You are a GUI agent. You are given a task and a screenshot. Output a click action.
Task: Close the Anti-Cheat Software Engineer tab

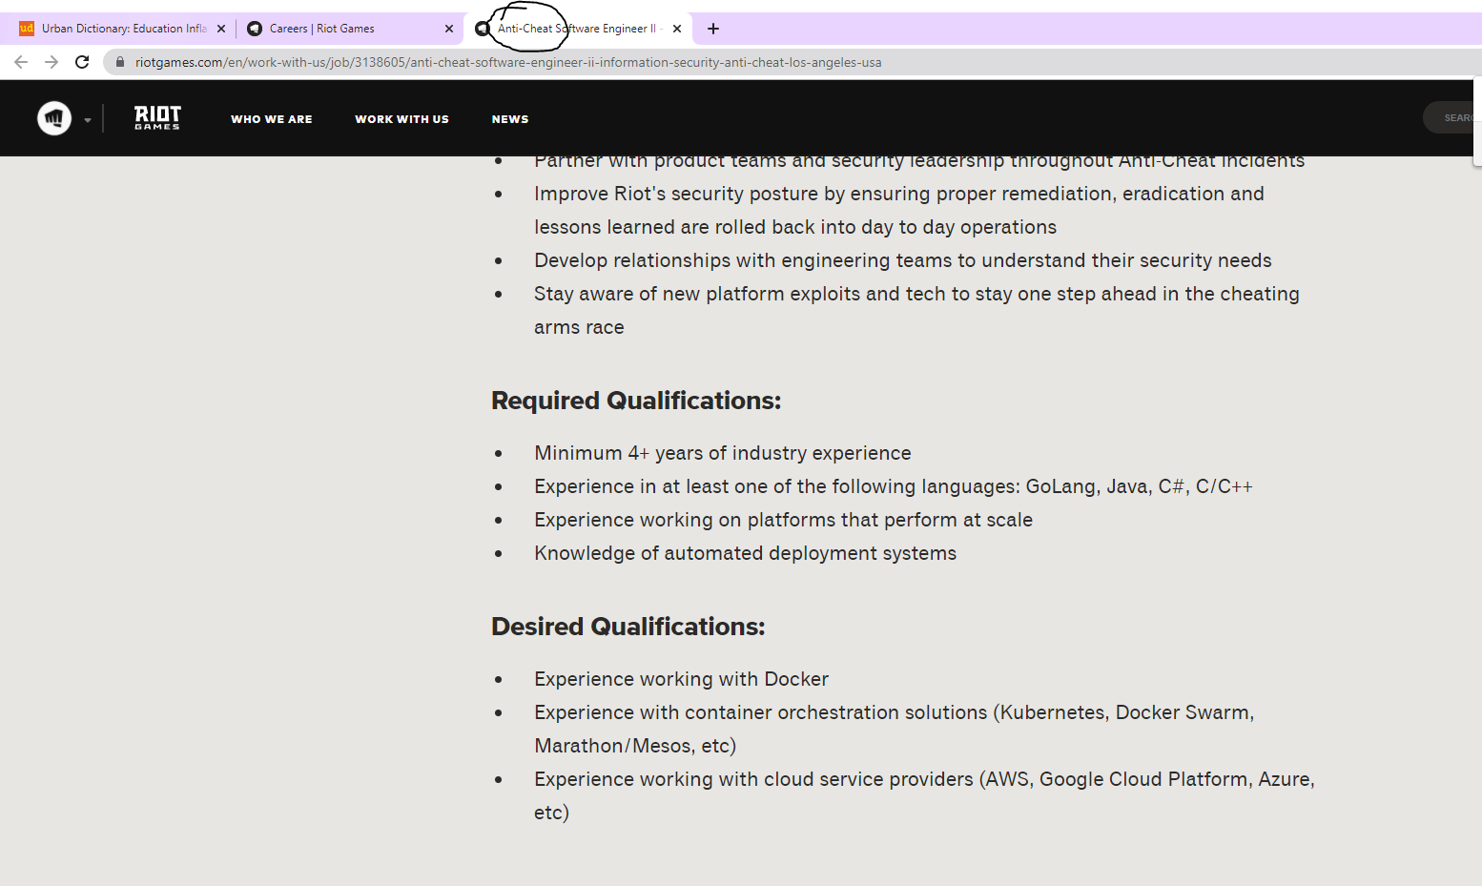[677, 29]
